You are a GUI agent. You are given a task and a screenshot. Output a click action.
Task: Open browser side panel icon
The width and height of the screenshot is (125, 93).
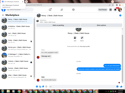coord(117,5)
